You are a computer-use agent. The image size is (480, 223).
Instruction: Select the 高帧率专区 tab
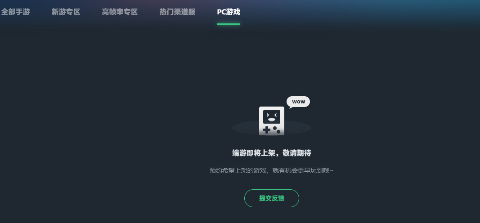(x=120, y=12)
